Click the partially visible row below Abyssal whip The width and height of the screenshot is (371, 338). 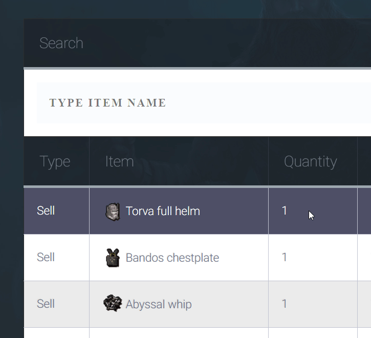[x=198, y=333]
